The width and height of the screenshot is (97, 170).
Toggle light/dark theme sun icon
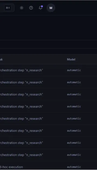click(x=22, y=8)
